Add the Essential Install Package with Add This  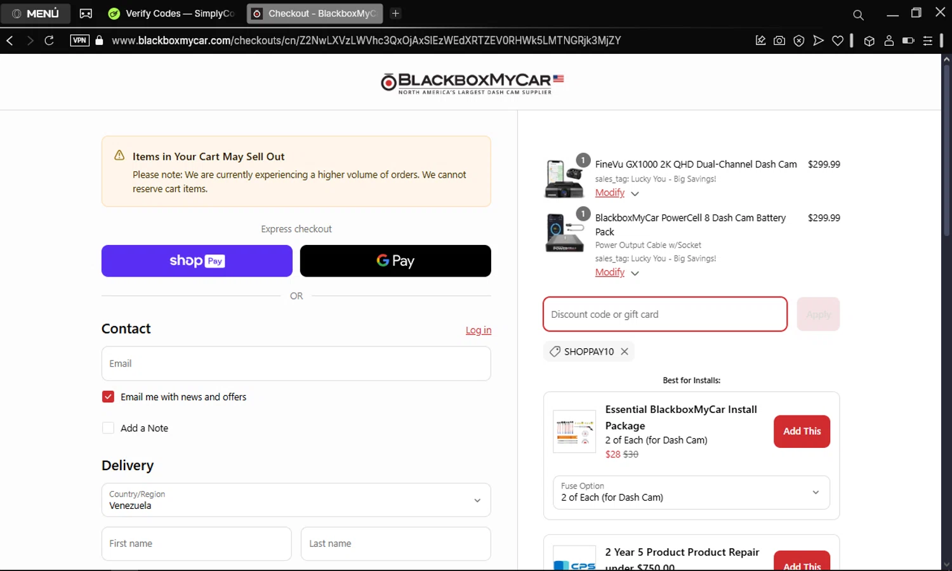tap(802, 431)
